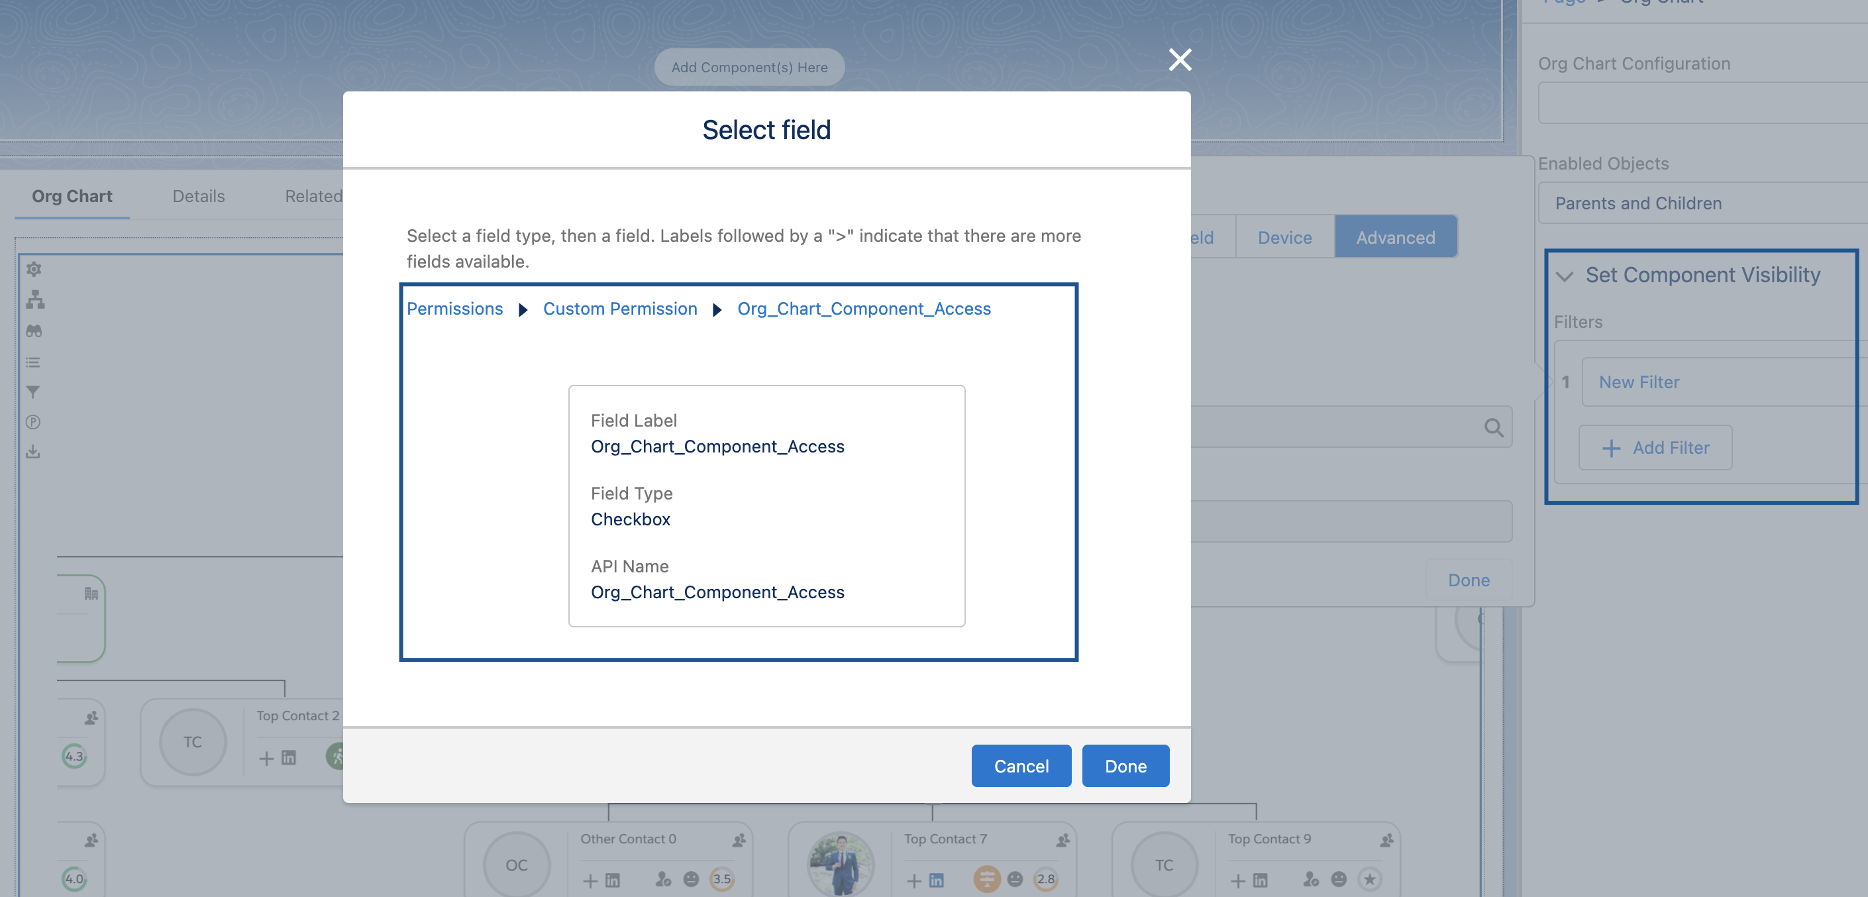Switch to the Details tab
Image resolution: width=1868 pixels, height=897 pixels.
click(x=198, y=197)
